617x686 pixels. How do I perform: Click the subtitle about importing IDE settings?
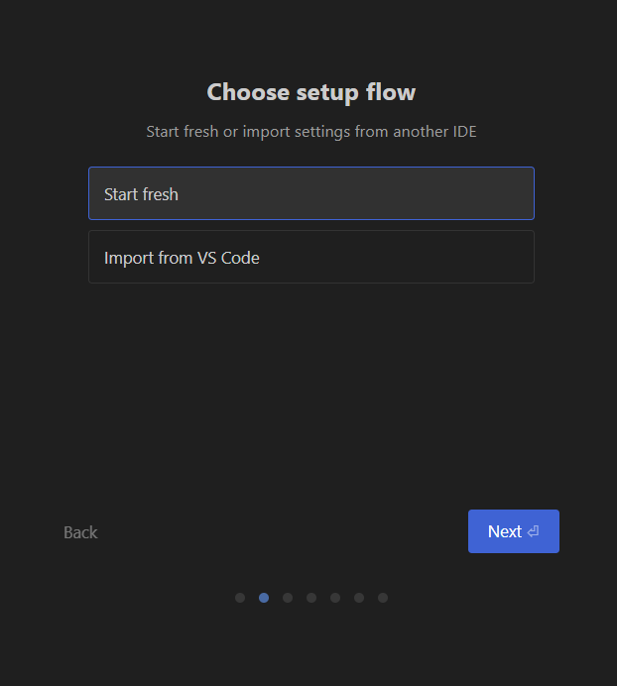[x=310, y=132]
